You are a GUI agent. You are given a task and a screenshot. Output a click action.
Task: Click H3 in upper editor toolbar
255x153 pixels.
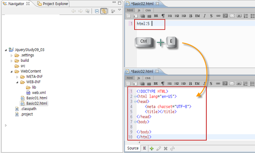pyautogui.click(x=184, y=16)
